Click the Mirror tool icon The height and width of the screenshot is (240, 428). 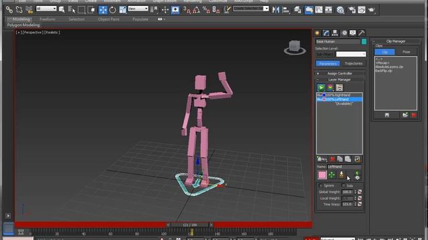pyautogui.click(x=276, y=10)
